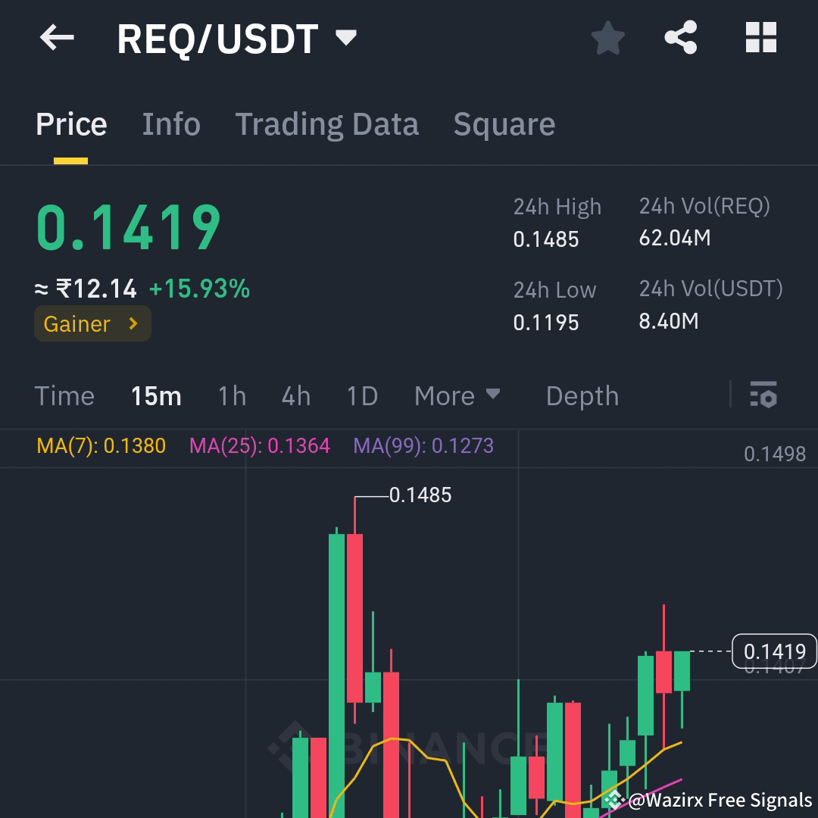Open the grid layout menu
This screenshot has height=818, width=818.
tap(761, 37)
